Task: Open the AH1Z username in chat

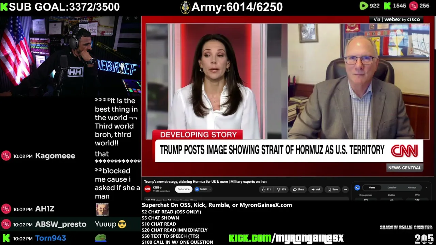Action: pyautogui.click(x=45, y=209)
